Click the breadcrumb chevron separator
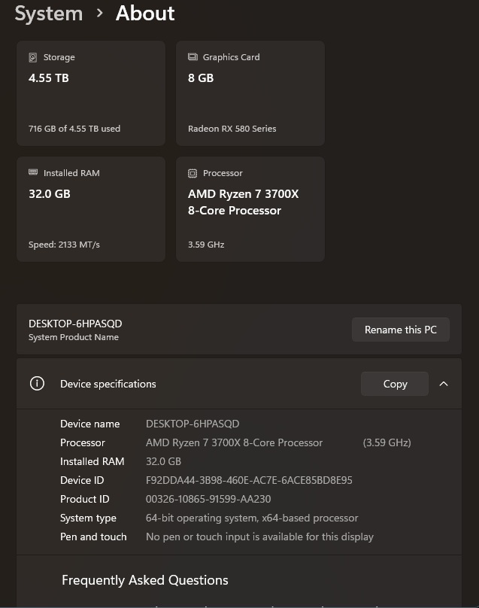Viewport: 479px width, 608px height. (99, 14)
